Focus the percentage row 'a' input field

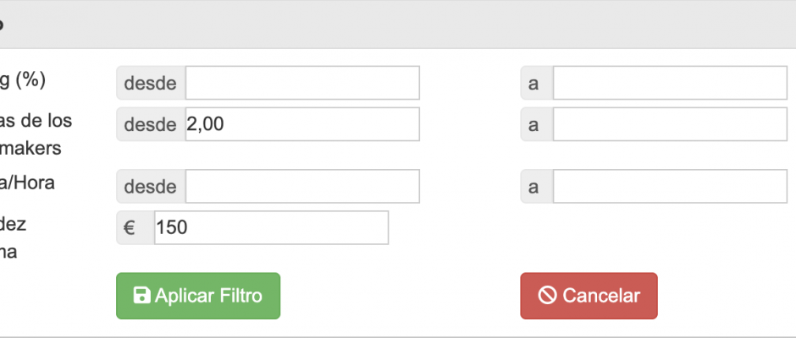click(x=670, y=83)
